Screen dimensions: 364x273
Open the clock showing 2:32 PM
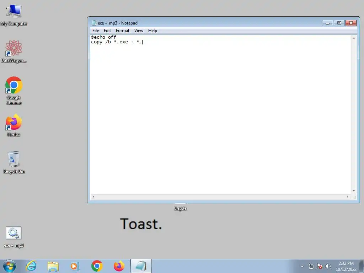point(346,266)
